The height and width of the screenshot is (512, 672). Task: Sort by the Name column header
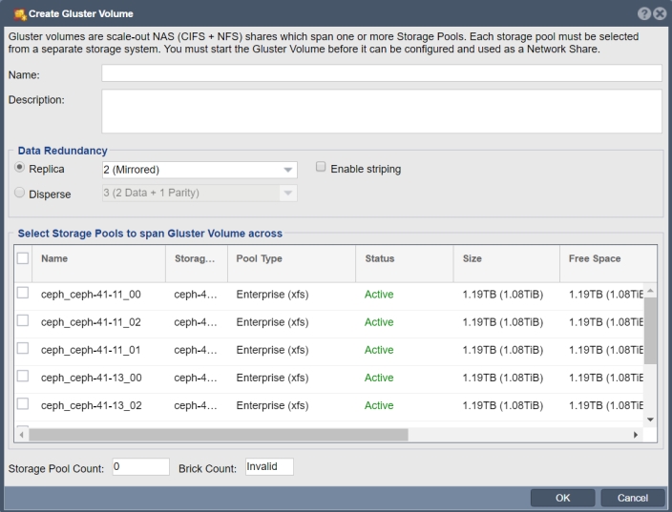(99, 263)
